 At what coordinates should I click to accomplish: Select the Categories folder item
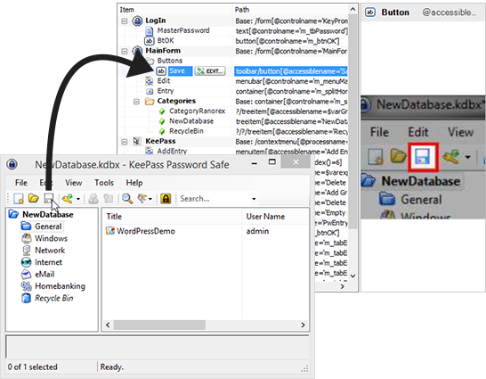click(176, 101)
